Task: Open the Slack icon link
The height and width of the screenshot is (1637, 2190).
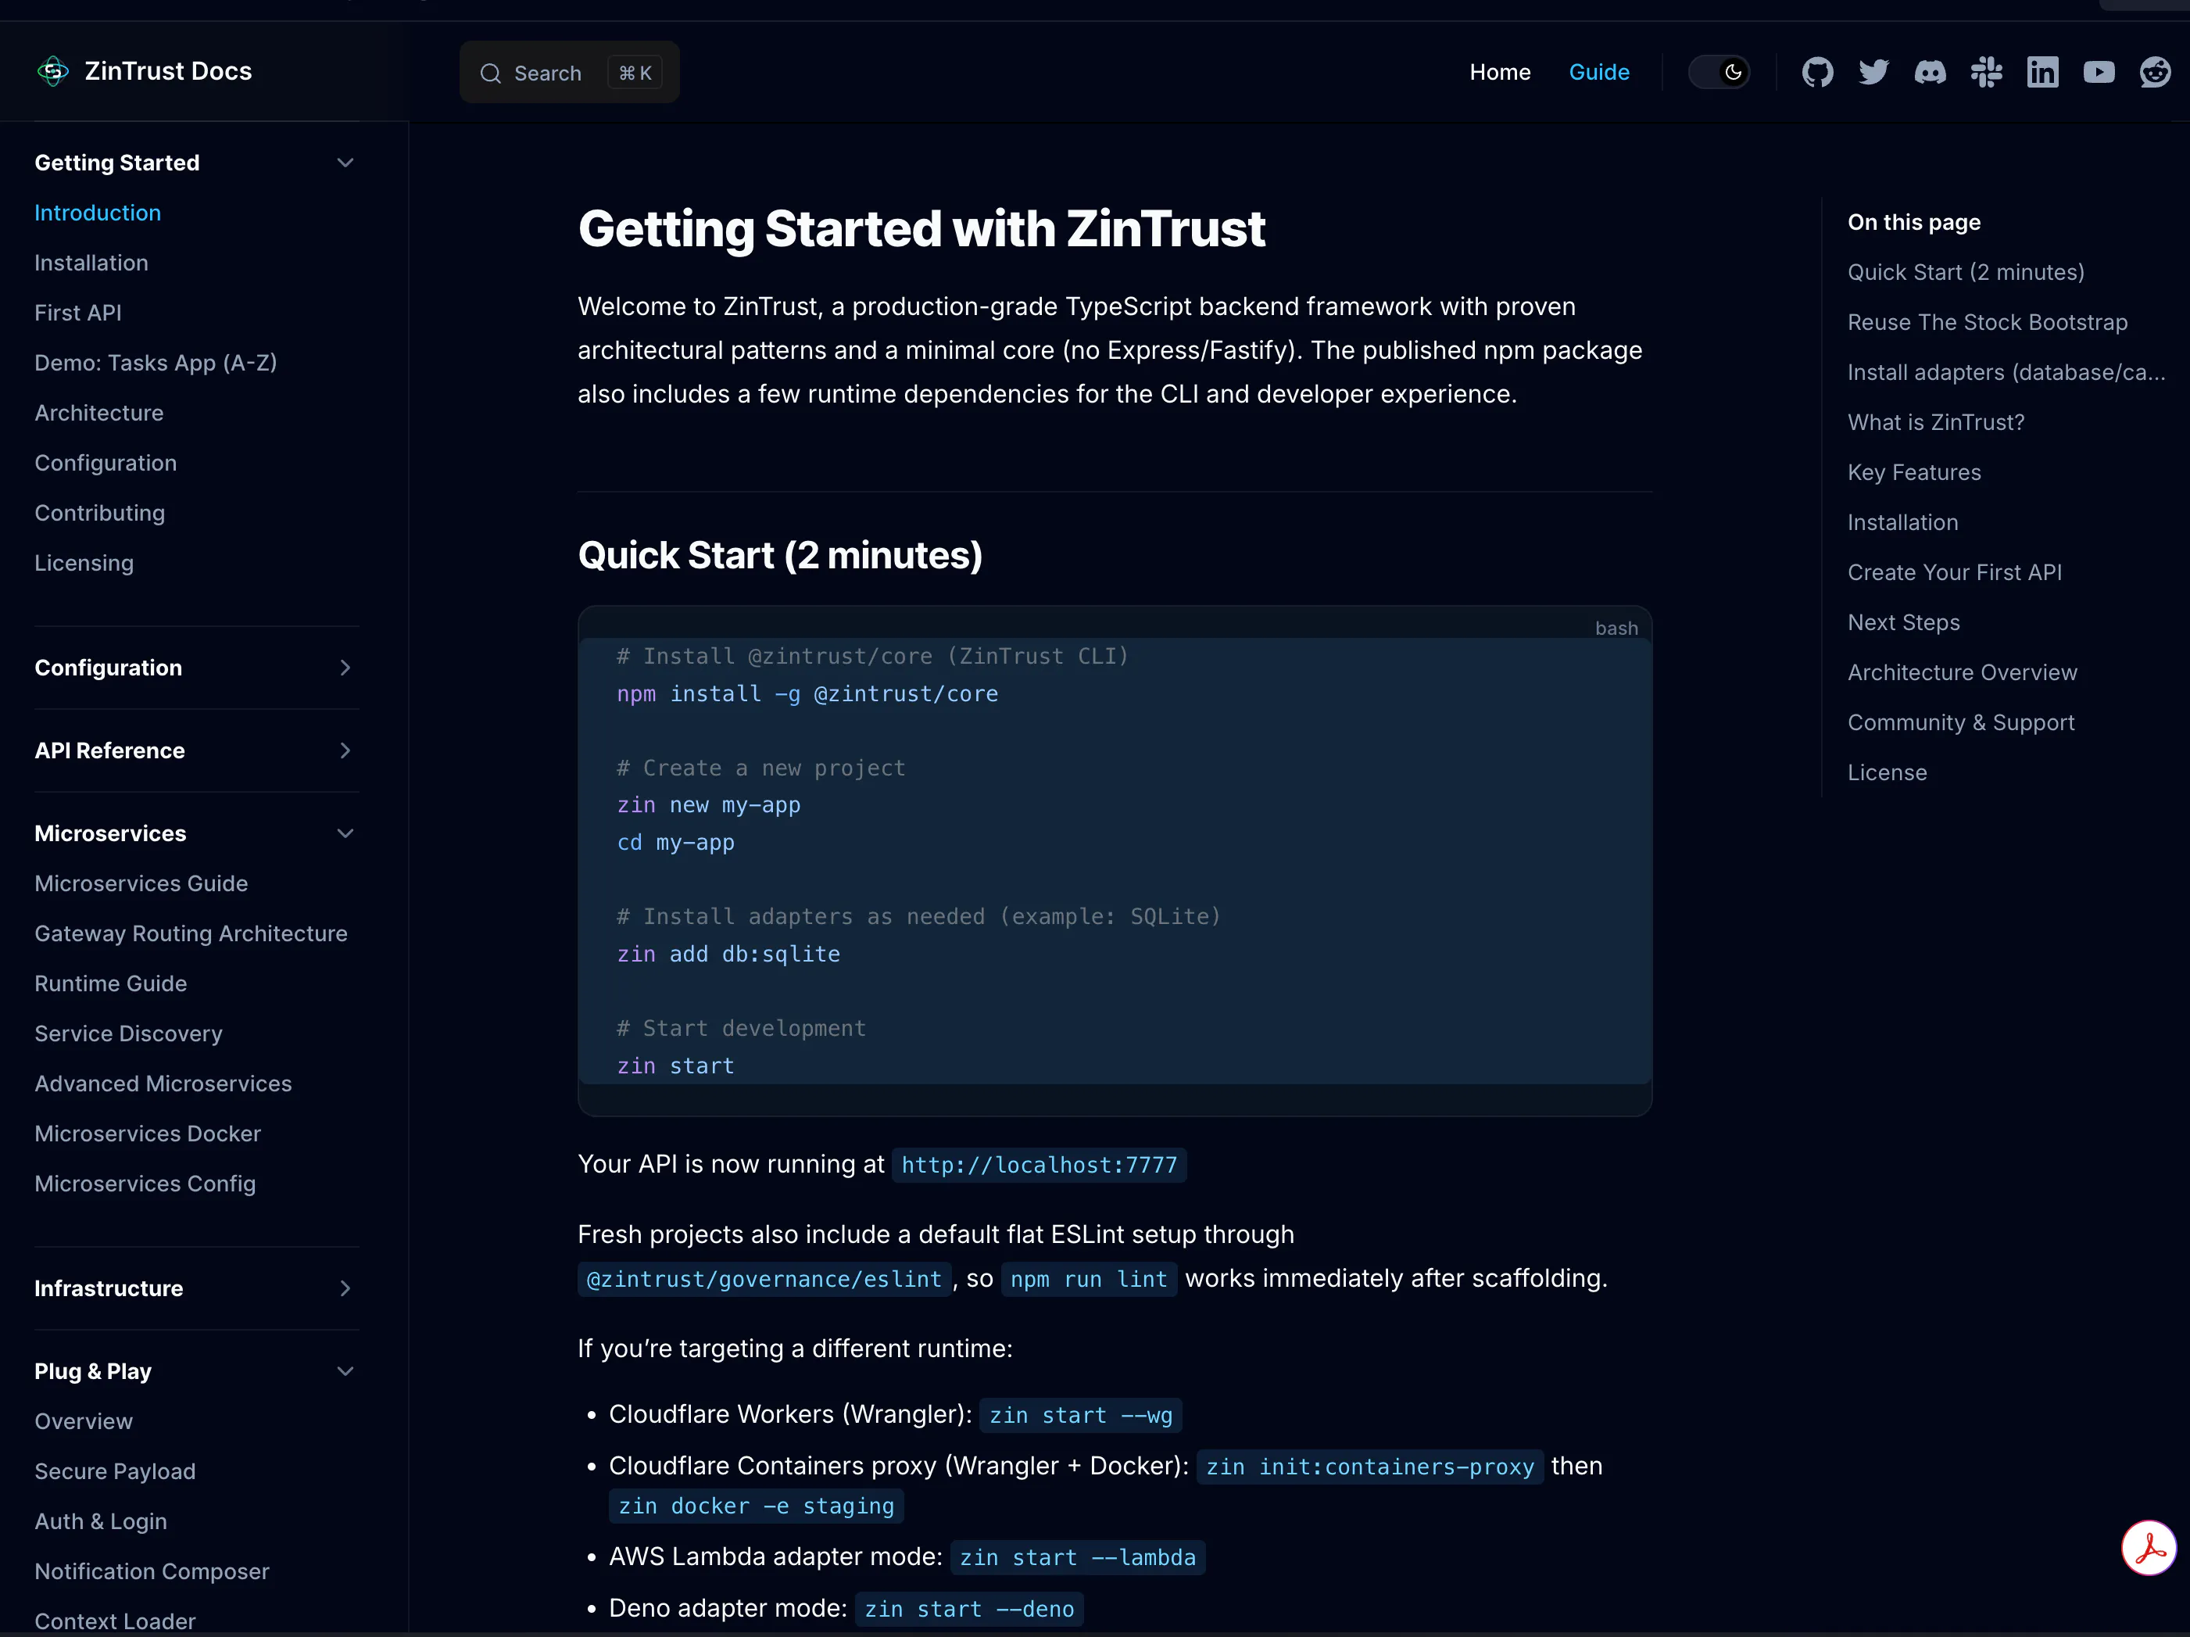Action: click(x=1987, y=72)
